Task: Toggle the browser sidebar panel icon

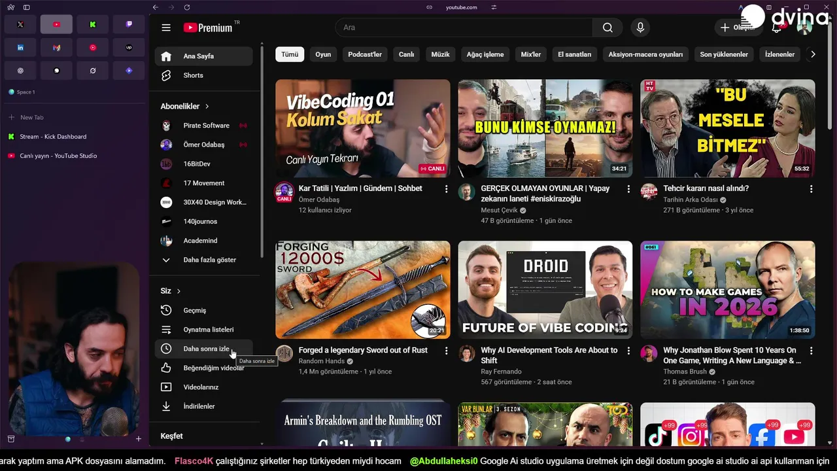Action: [26, 7]
